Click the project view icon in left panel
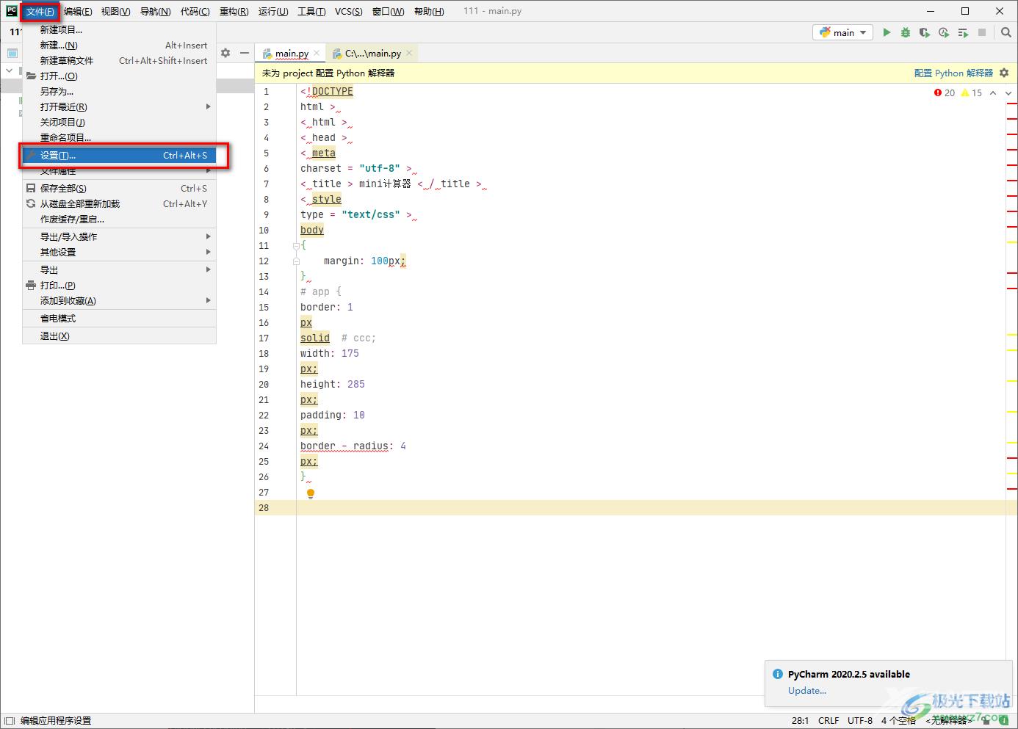Screen dimensions: 1018x729 (12, 53)
